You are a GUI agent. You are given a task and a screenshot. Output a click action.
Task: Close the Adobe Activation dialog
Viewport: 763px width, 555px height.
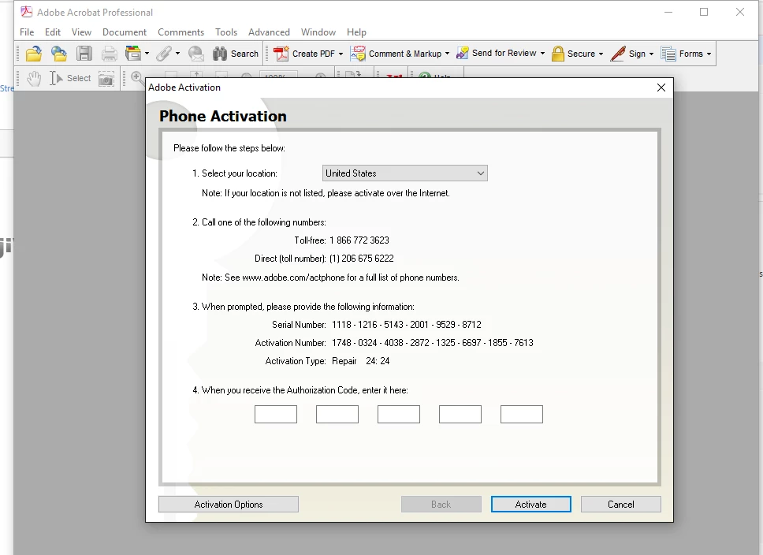tap(661, 88)
